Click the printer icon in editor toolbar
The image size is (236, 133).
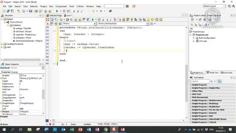[71, 20]
